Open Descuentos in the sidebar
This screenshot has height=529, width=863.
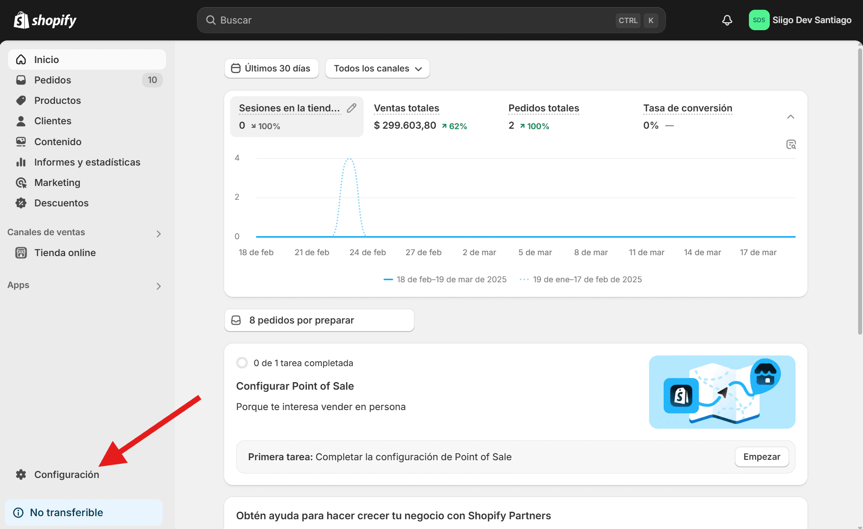point(87,203)
